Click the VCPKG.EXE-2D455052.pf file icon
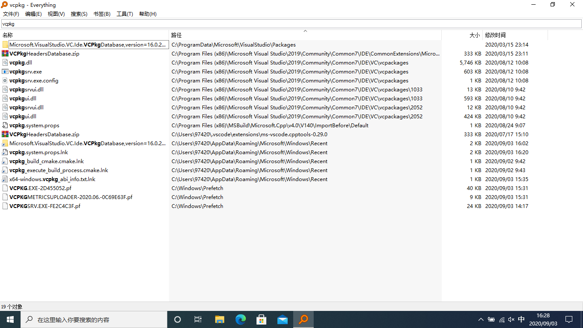This screenshot has height=328, width=583. (x=5, y=188)
